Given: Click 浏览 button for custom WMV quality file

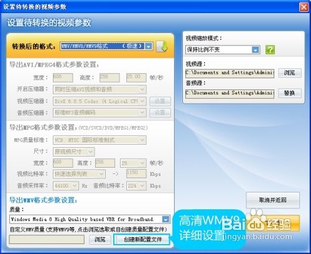Looking at the screenshot, I should coord(100,240).
